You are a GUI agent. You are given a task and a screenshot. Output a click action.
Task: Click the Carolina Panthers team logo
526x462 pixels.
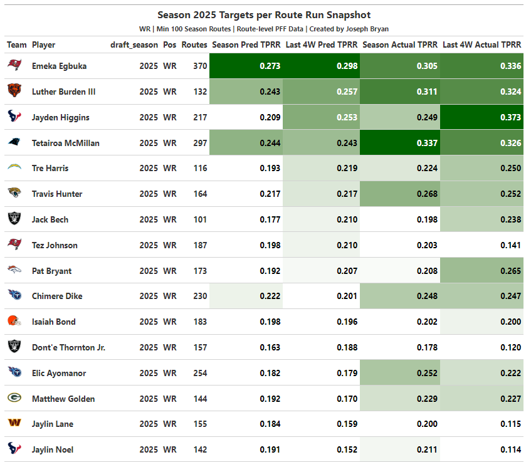(x=14, y=143)
